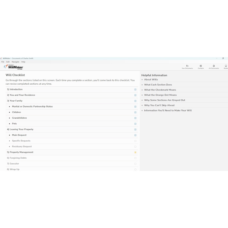Open the Children checklist section
This screenshot has height=228, width=228.
(x=16, y=112)
